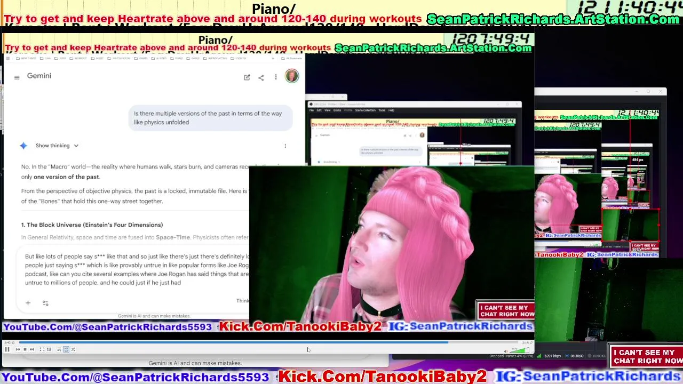Screen dimensions: 683x384
Task: Open Gemini's three-dot options menu
Action: pyautogui.click(x=276, y=77)
